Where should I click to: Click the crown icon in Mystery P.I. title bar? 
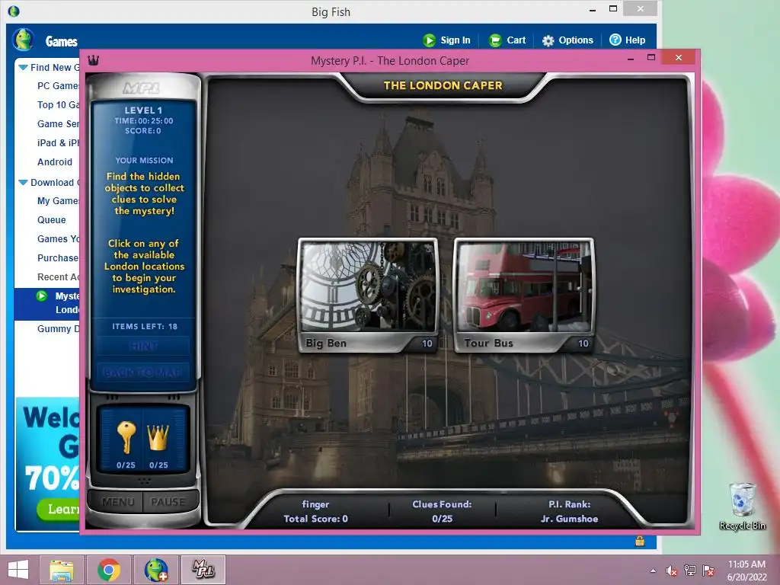[93, 61]
